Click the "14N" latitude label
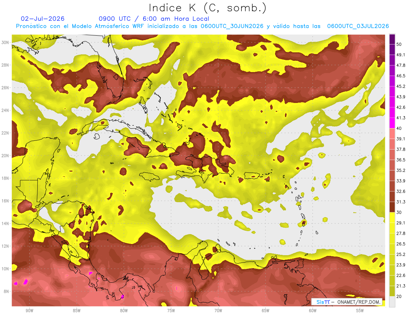Image resolution: width=408 pixels, height=315 pixels. 5,223
